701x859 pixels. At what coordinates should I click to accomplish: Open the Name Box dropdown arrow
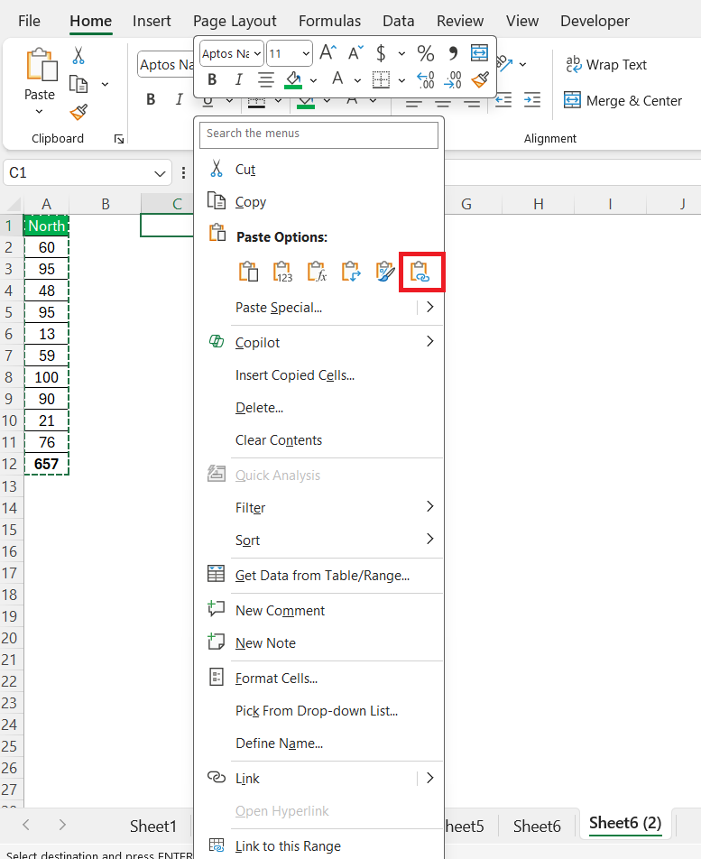(x=160, y=173)
